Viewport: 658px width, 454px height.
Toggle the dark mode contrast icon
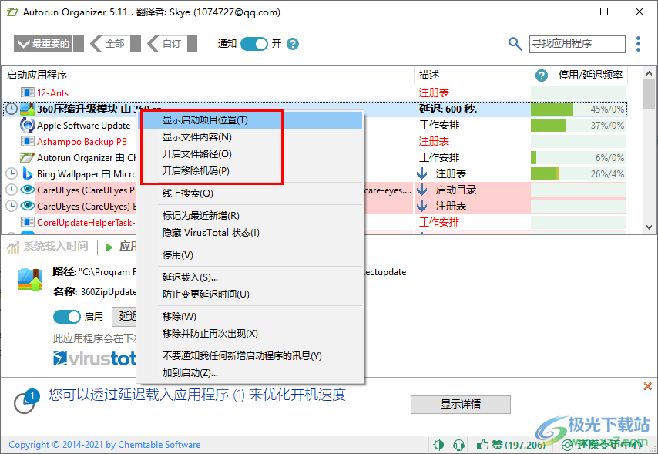438,444
